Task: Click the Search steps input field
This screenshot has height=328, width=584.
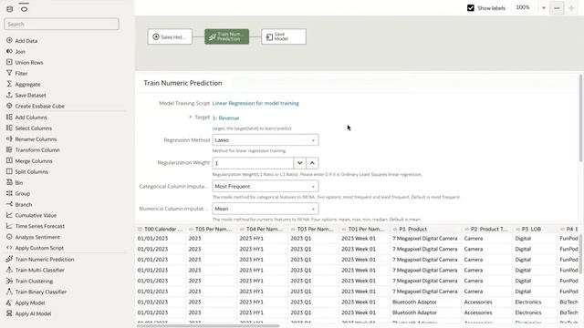Action: click(x=61, y=25)
